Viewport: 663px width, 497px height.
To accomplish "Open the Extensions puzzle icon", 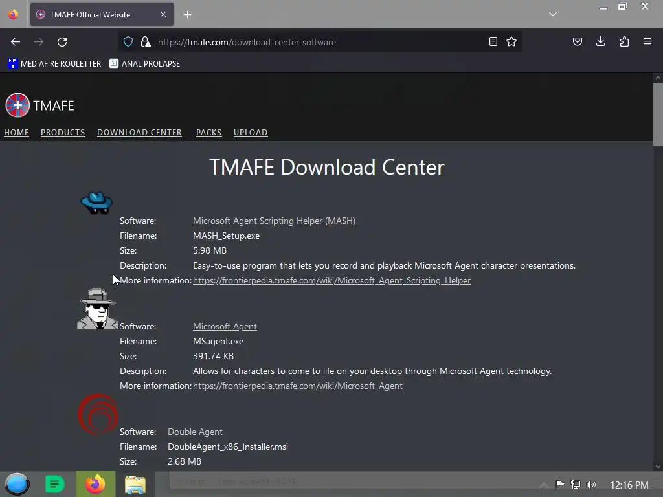I will (x=624, y=41).
